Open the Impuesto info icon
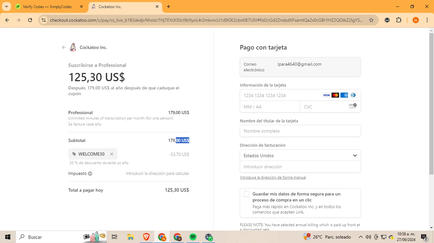Image resolution: width=434 pixels, height=243 pixels. click(x=90, y=174)
